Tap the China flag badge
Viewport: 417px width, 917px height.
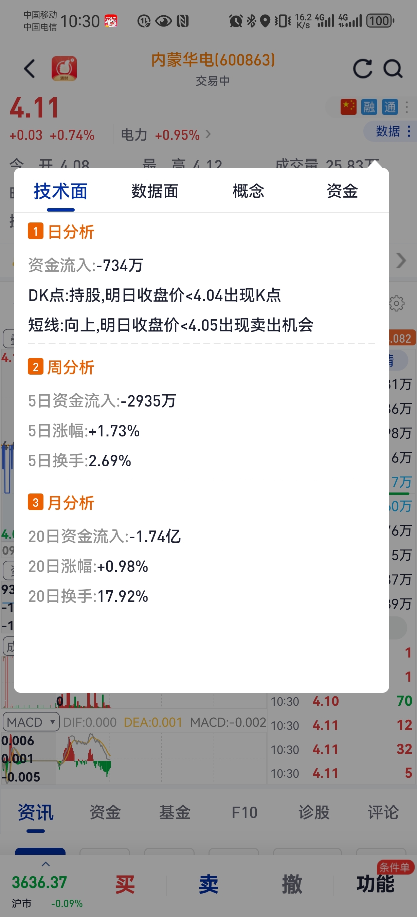348,107
